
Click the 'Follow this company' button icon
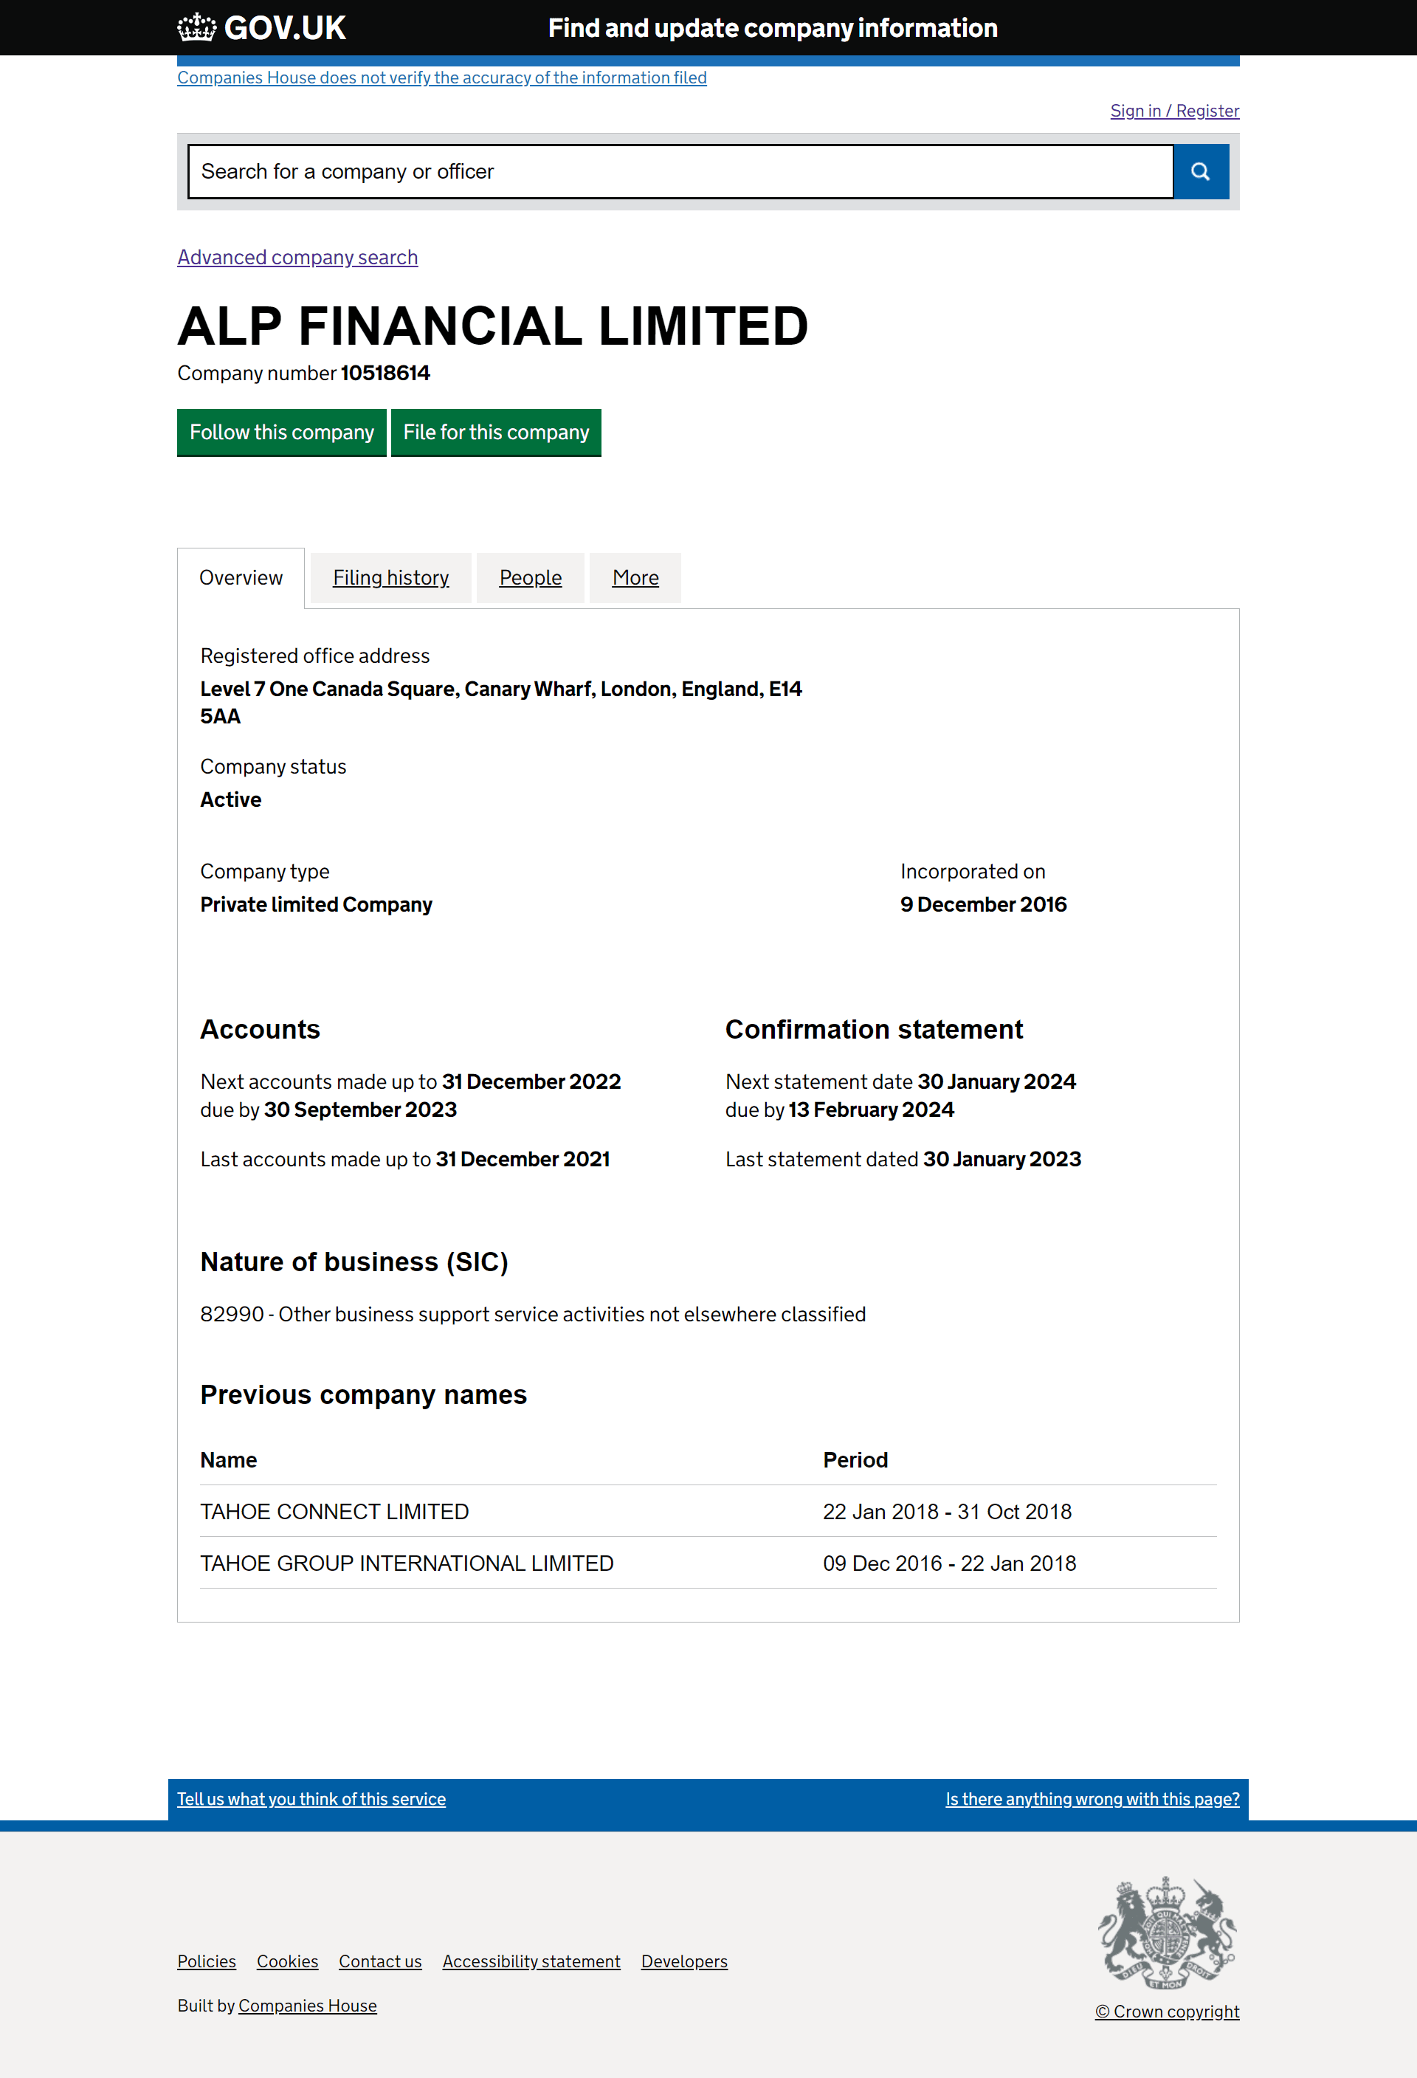tap(281, 431)
